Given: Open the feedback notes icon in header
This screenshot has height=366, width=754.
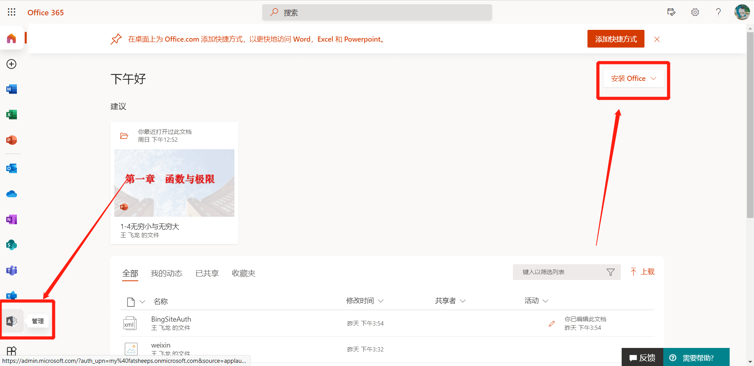Looking at the screenshot, I should pos(672,12).
